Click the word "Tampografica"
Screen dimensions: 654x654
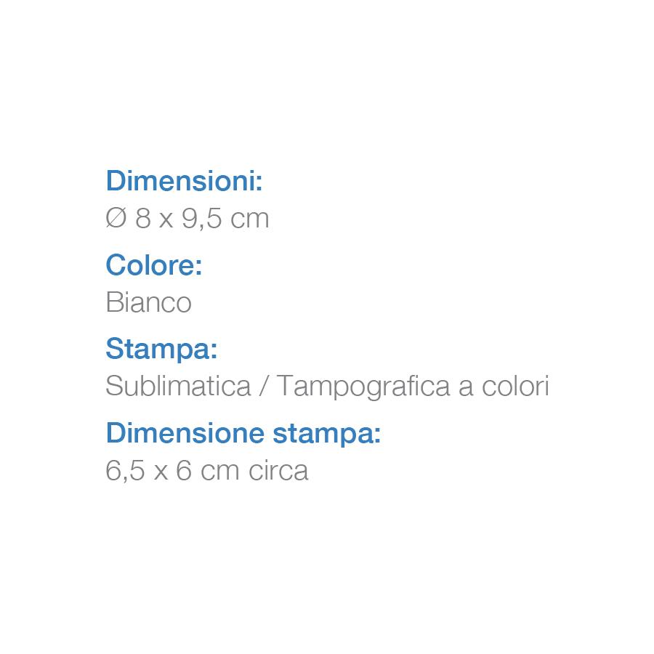[363, 387]
